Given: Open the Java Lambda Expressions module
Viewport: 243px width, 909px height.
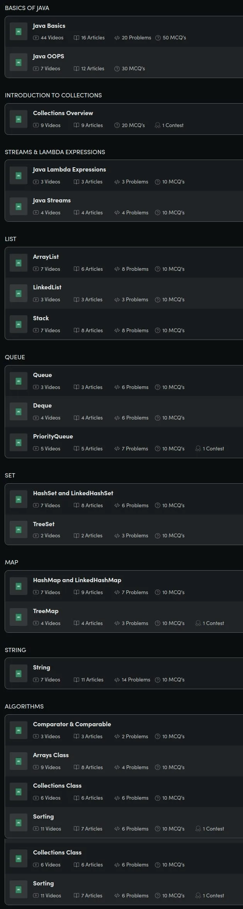Looking at the screenshot, I should [124, 175].
